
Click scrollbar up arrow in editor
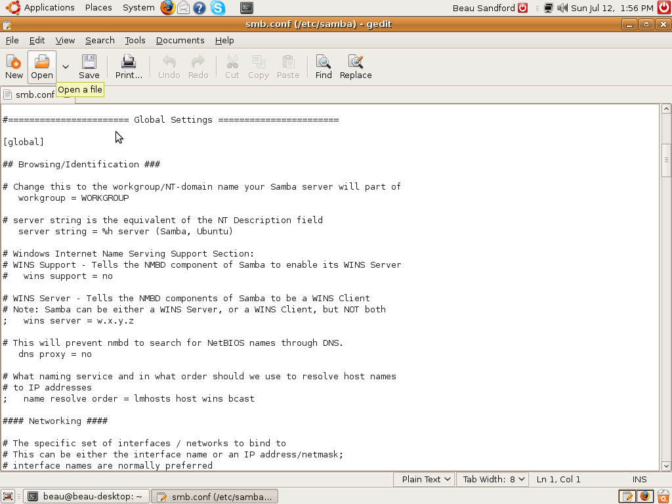(666, 108)
